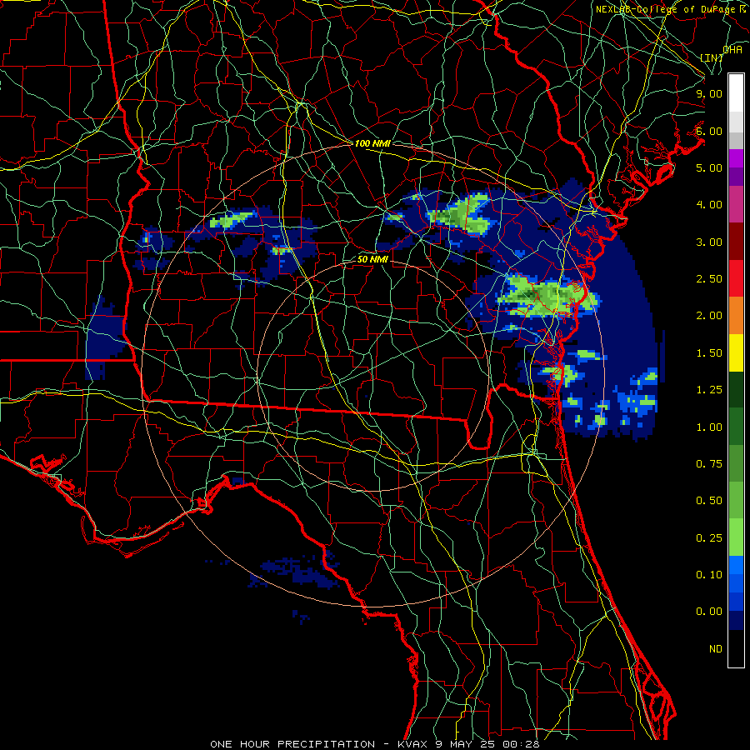Select the light blue swatch near 0.10
This screenshot has width=750, height=750.
tap(736, 565)
